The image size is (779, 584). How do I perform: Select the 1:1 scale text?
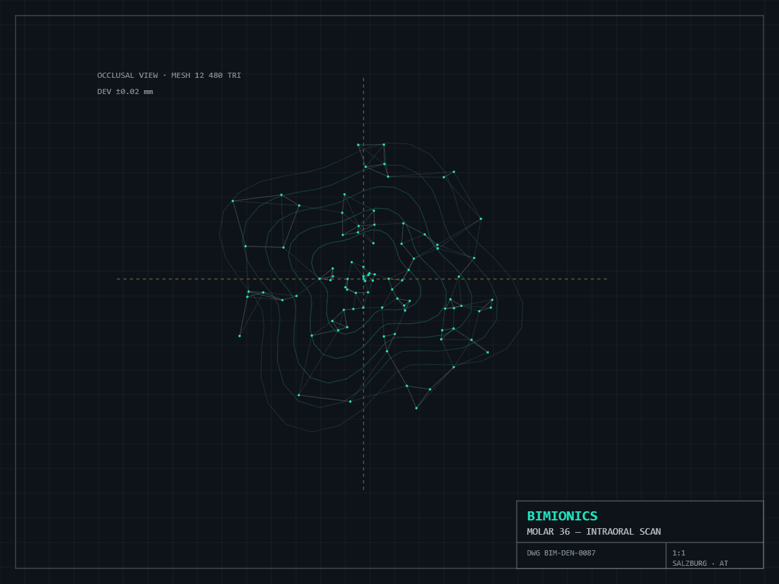point(679,553)
